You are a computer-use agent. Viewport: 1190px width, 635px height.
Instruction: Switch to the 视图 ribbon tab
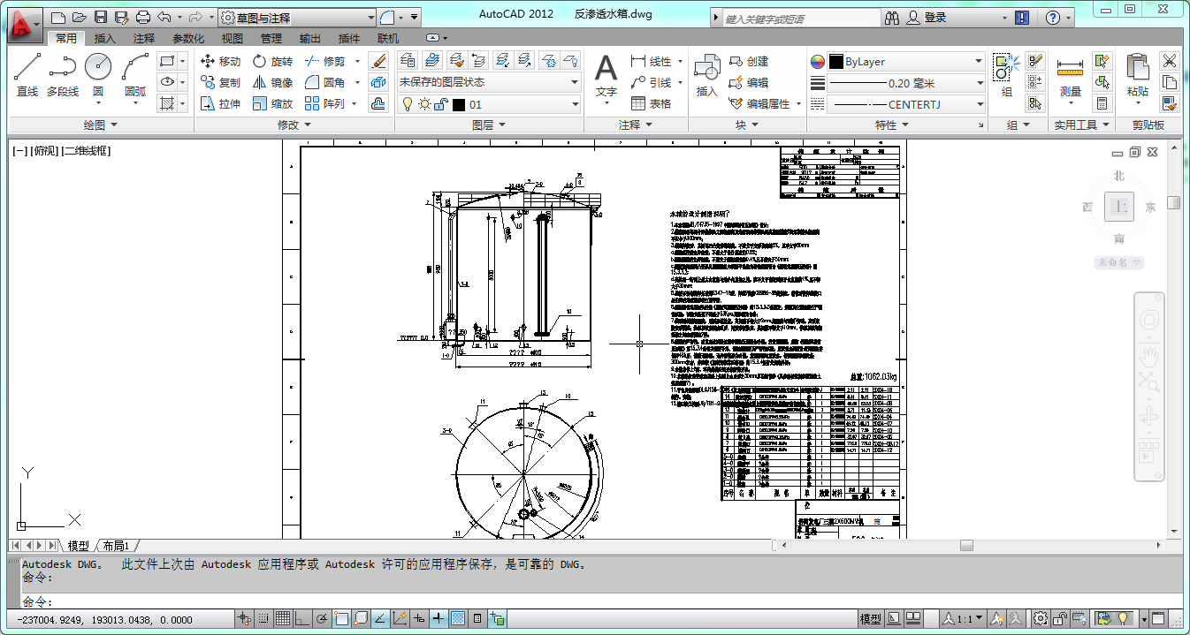click(233, 38)
